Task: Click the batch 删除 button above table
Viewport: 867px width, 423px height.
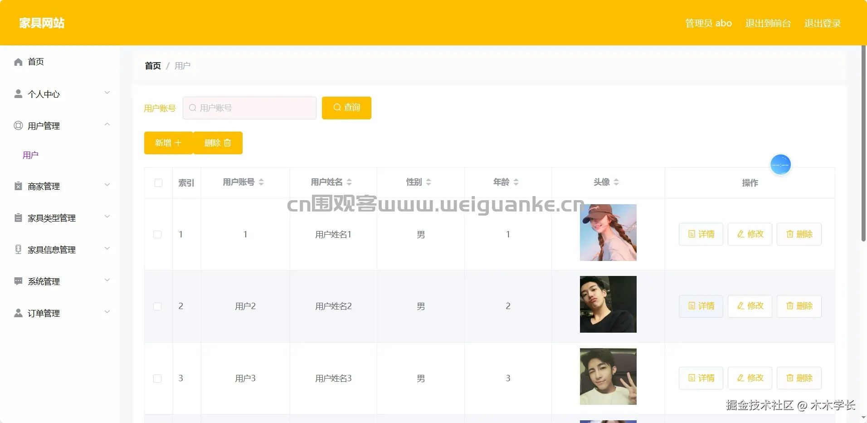Action: 218,143
